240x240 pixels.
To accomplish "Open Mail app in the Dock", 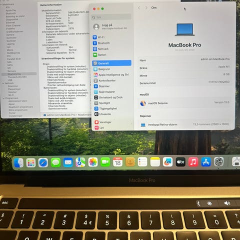I will click(68, 162).
